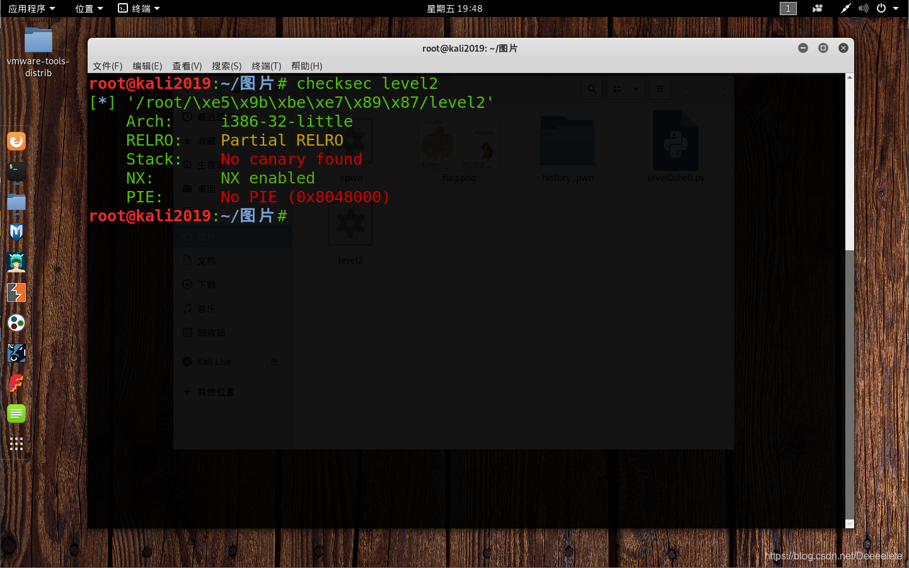Click the terminal vertical scrollbar thumb
Screen dimensions: 909x568
point(850,385)
